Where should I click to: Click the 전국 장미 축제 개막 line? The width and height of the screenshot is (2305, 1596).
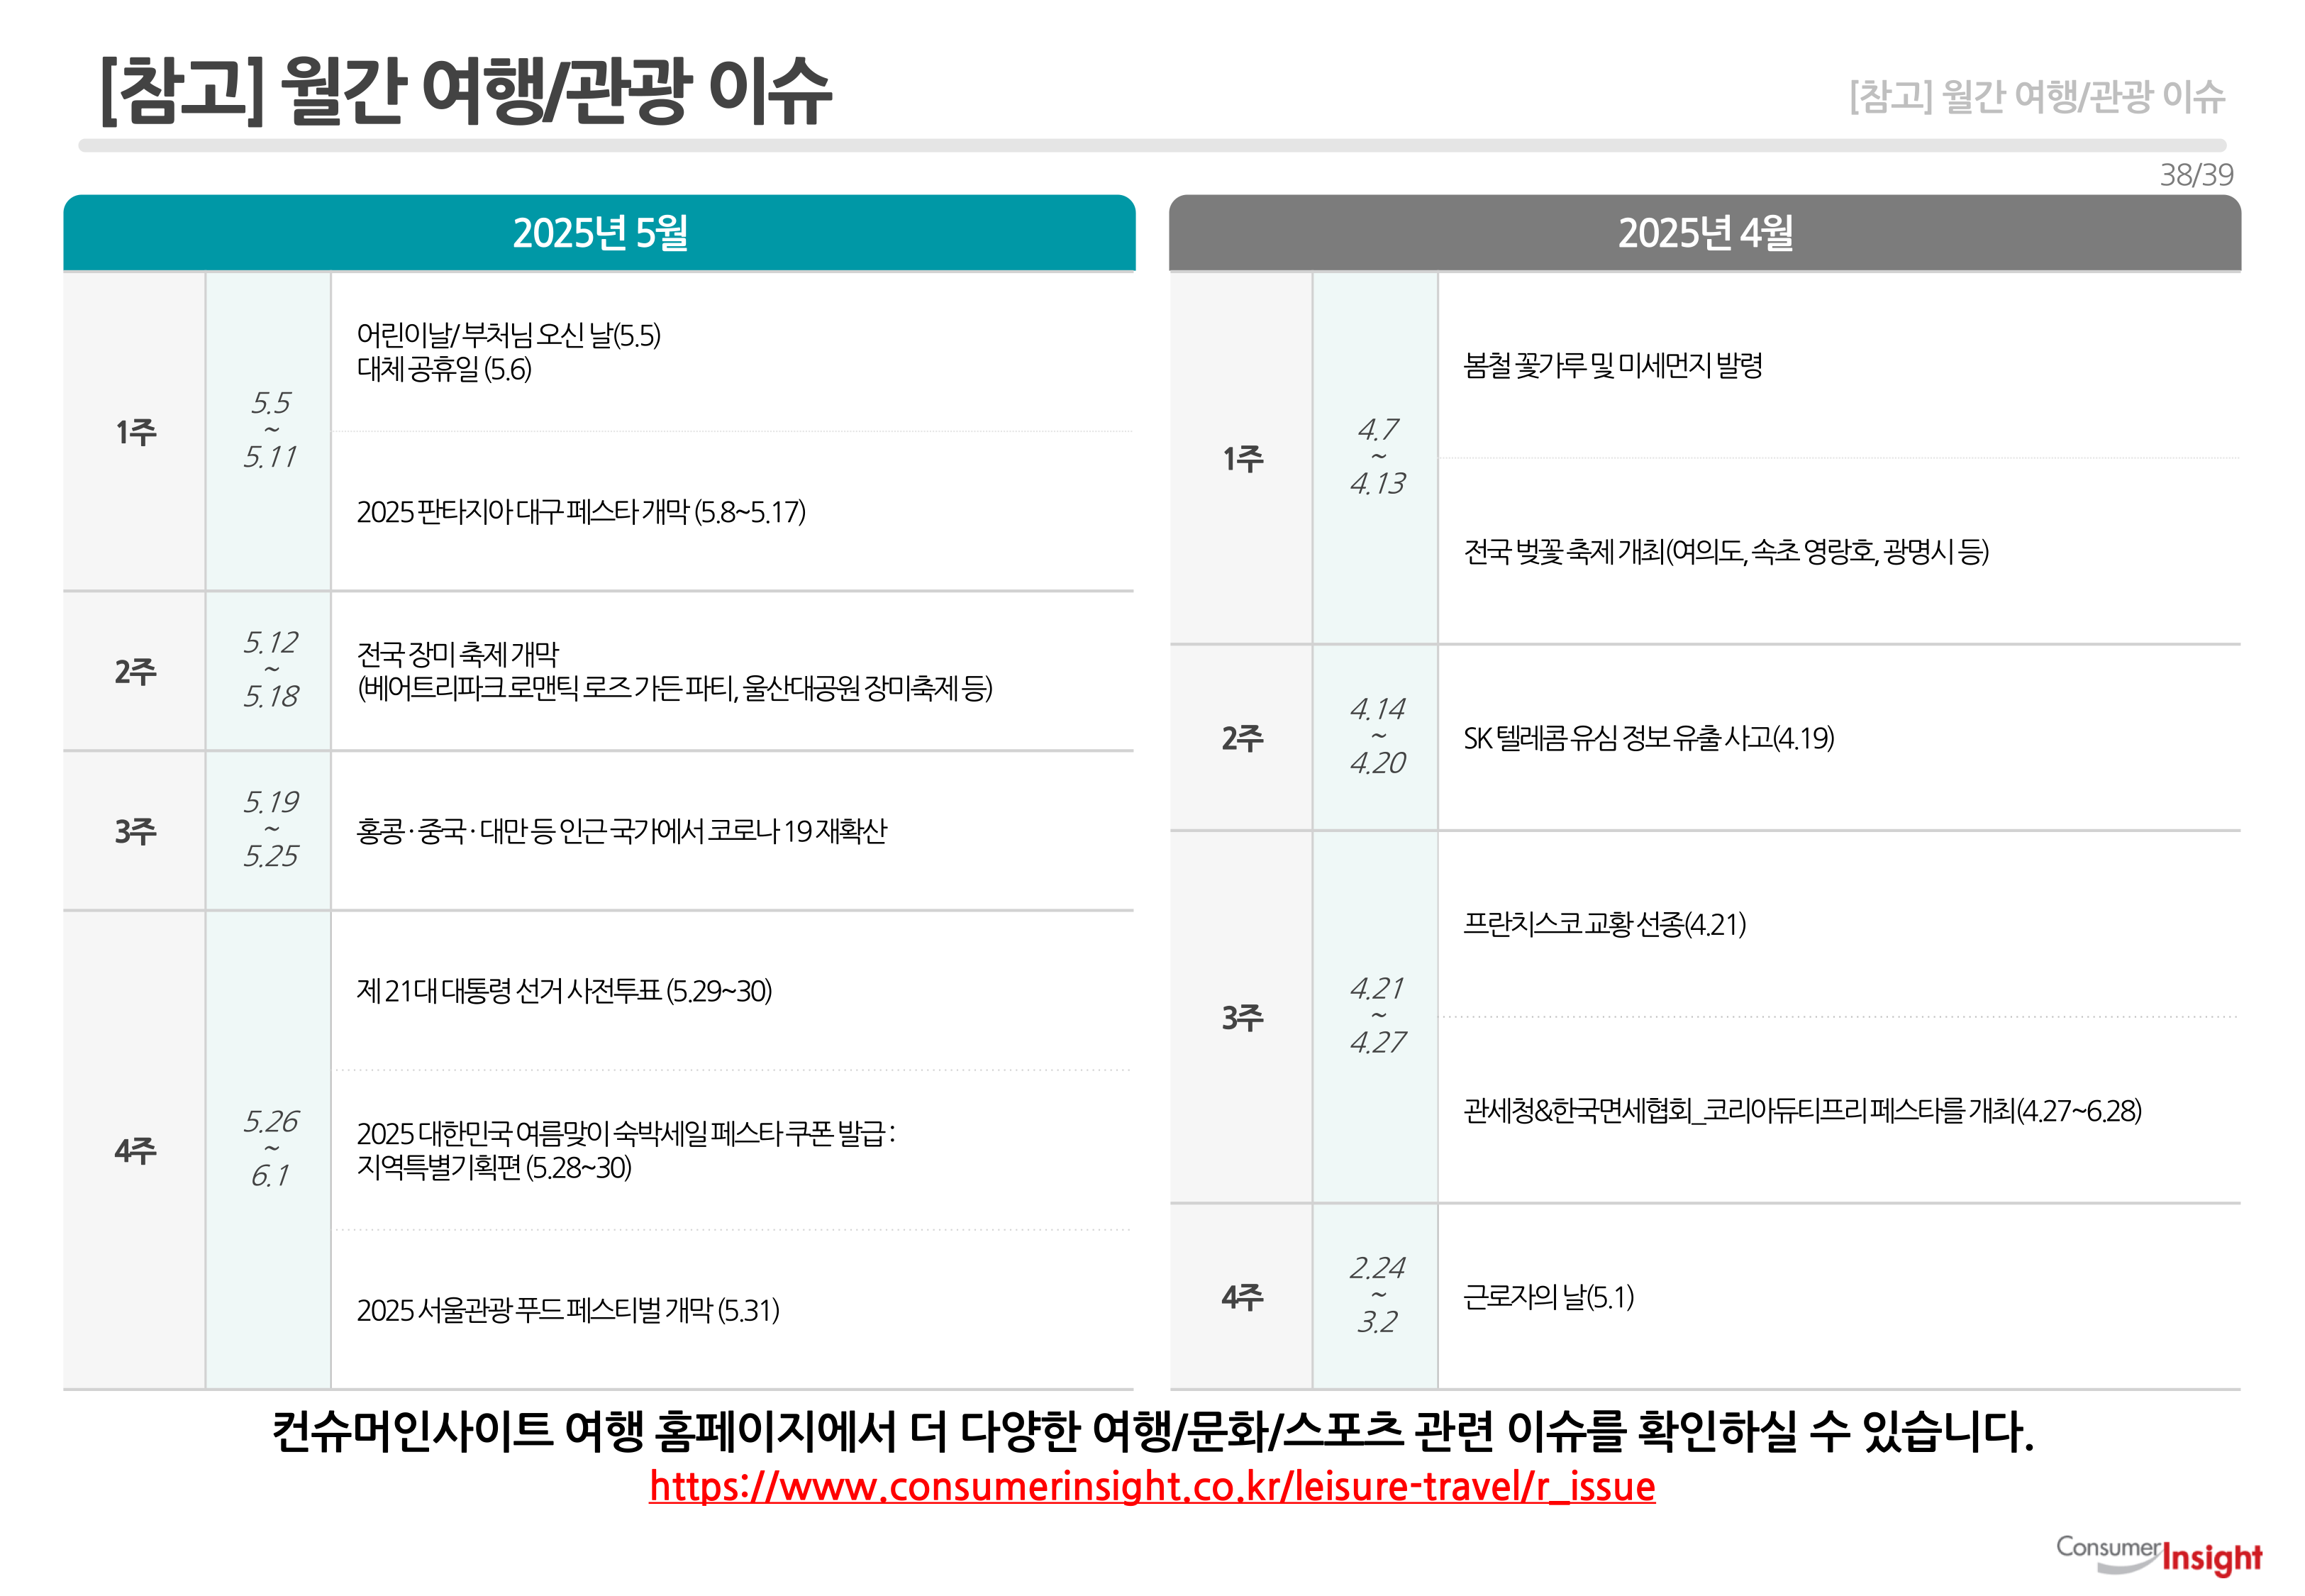click(x=457, y=654)
